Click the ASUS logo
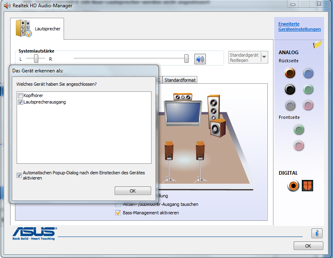This screenshot has height=258, width=333. point(34,233)
